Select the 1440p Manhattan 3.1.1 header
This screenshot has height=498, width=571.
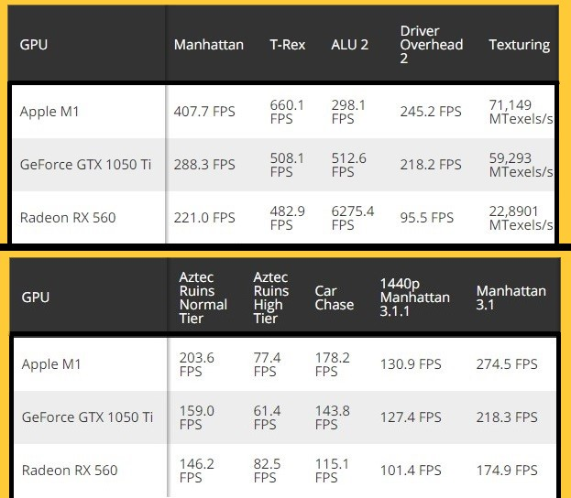(414, 298)
